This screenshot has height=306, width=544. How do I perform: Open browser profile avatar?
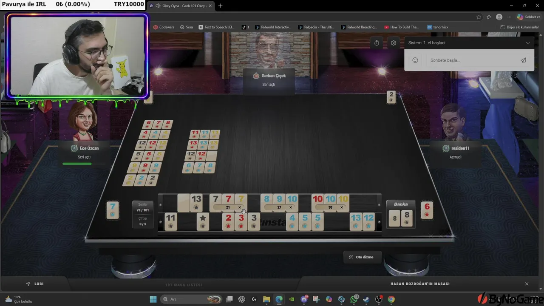[x=499, y=17]
